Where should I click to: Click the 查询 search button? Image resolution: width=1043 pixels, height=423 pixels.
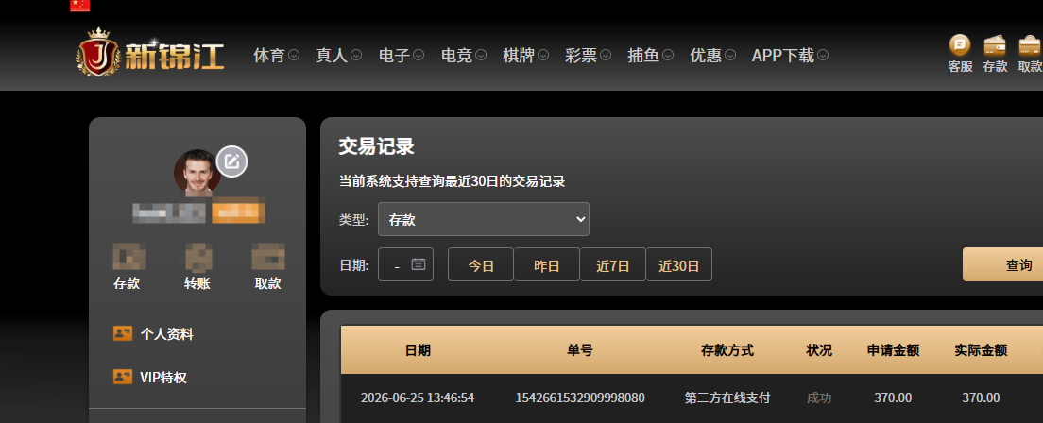coord(1003,264)
